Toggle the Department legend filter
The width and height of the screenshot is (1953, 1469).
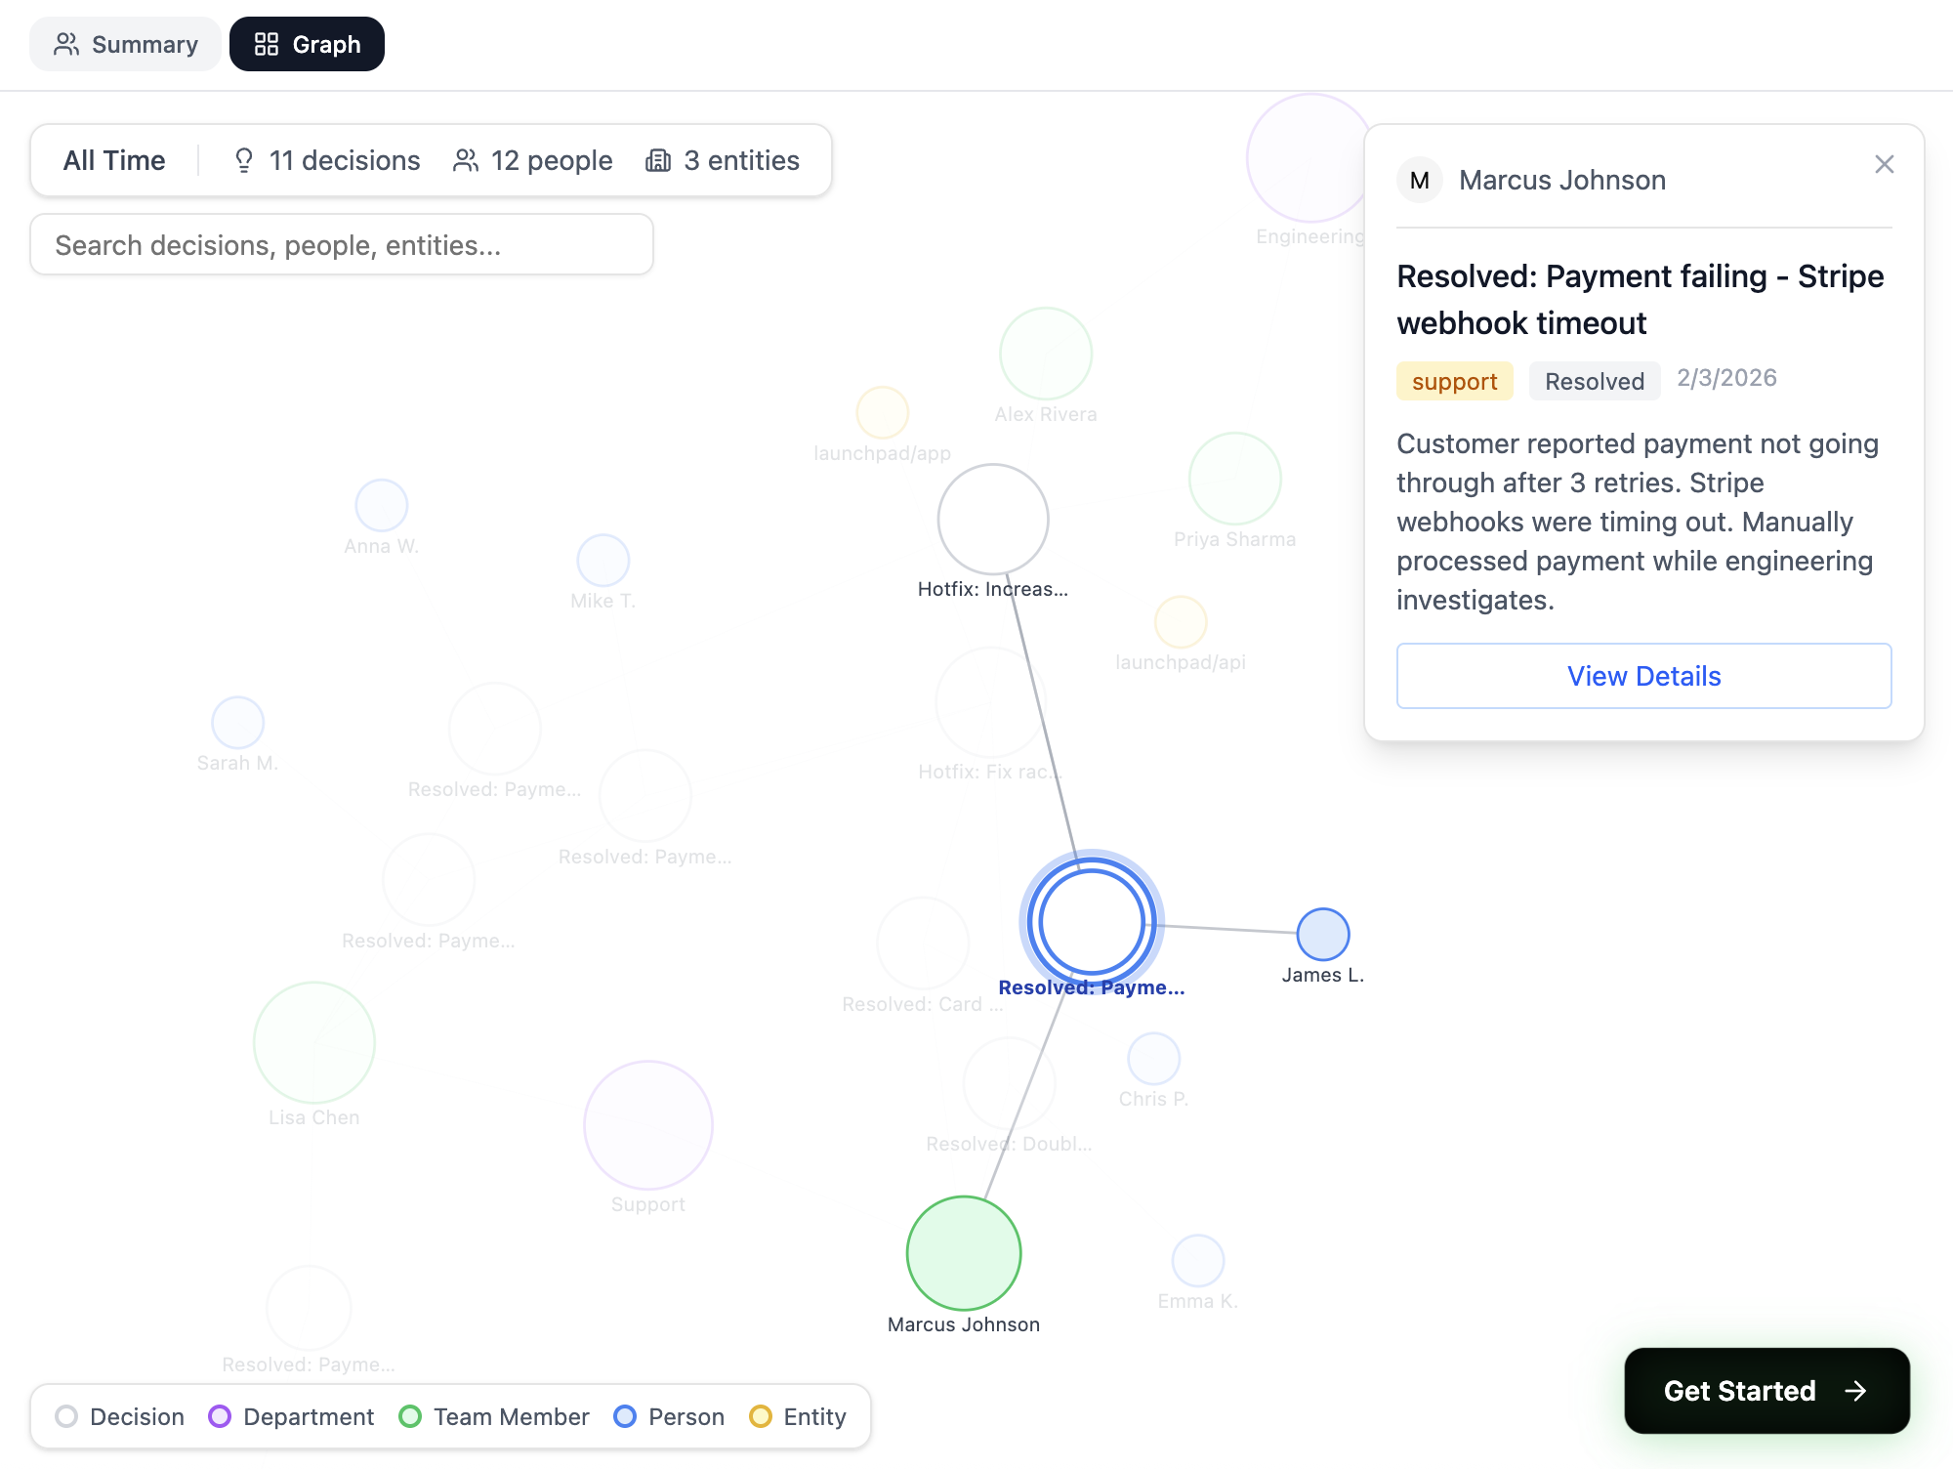coord(292,1416)
